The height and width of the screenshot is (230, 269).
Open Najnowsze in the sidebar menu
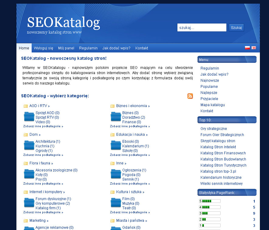(x=210, y=81)
